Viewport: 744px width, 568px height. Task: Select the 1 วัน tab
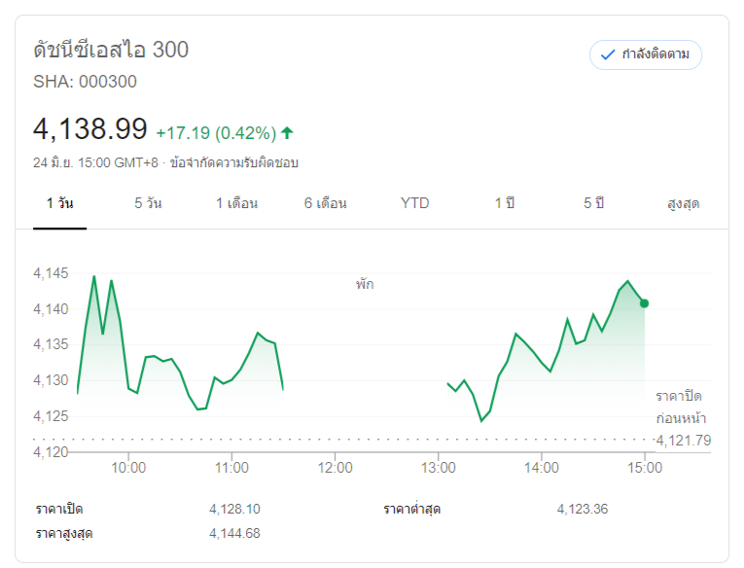click(x=59, y=203)
